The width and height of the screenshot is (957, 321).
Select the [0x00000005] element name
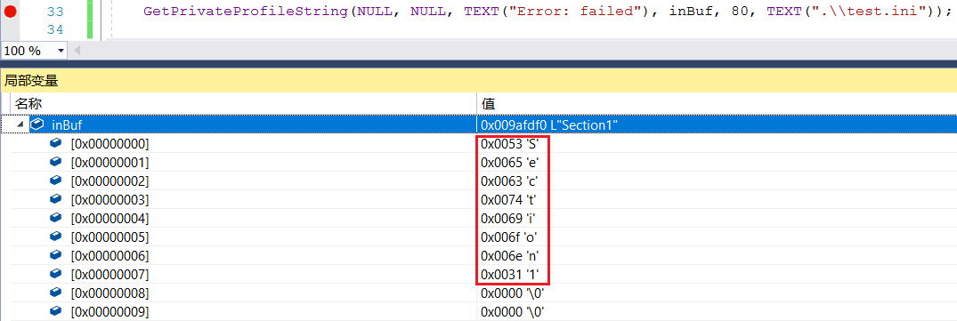pyautogui.click(x=109, y=237)
